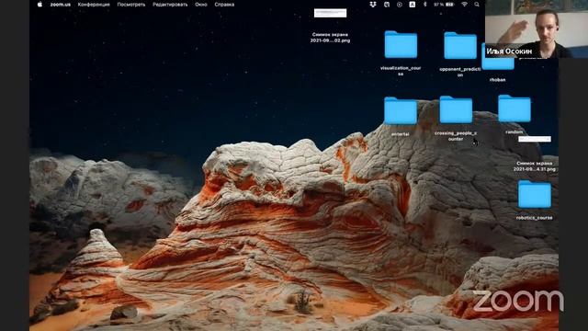Click Илья Осокин's video thumbnail
Image resolution: width=588 pixels, height=331 pixels.
[x=537, y=29]
